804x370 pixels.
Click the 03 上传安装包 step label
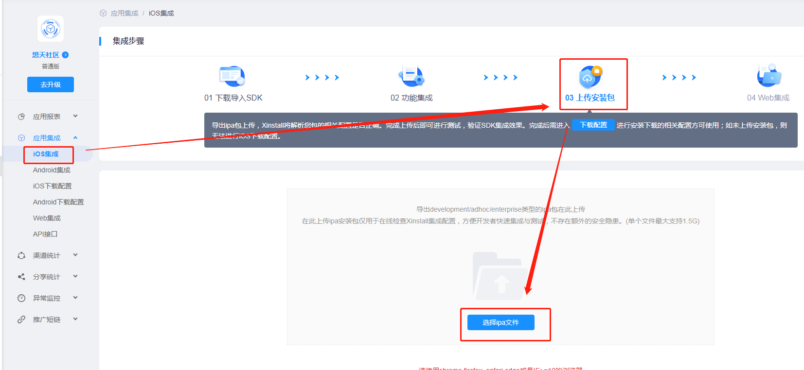click(x=590, y=98)
